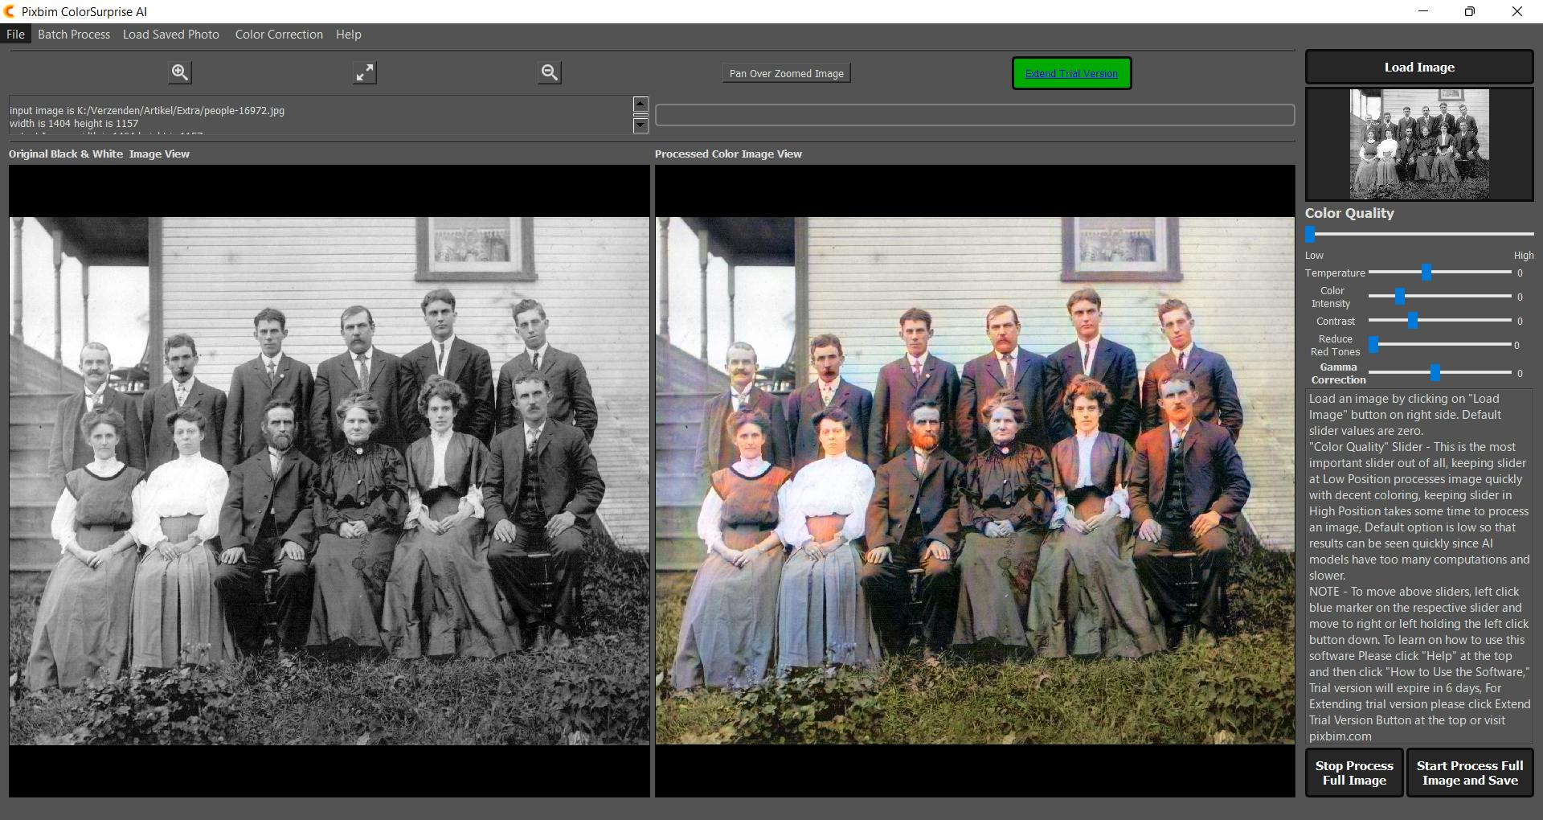Click the loaded photo thumbnail preview

[x=1419, y=144]
